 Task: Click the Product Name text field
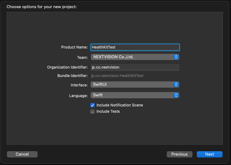pyautogui.click(x=135, y=47)
